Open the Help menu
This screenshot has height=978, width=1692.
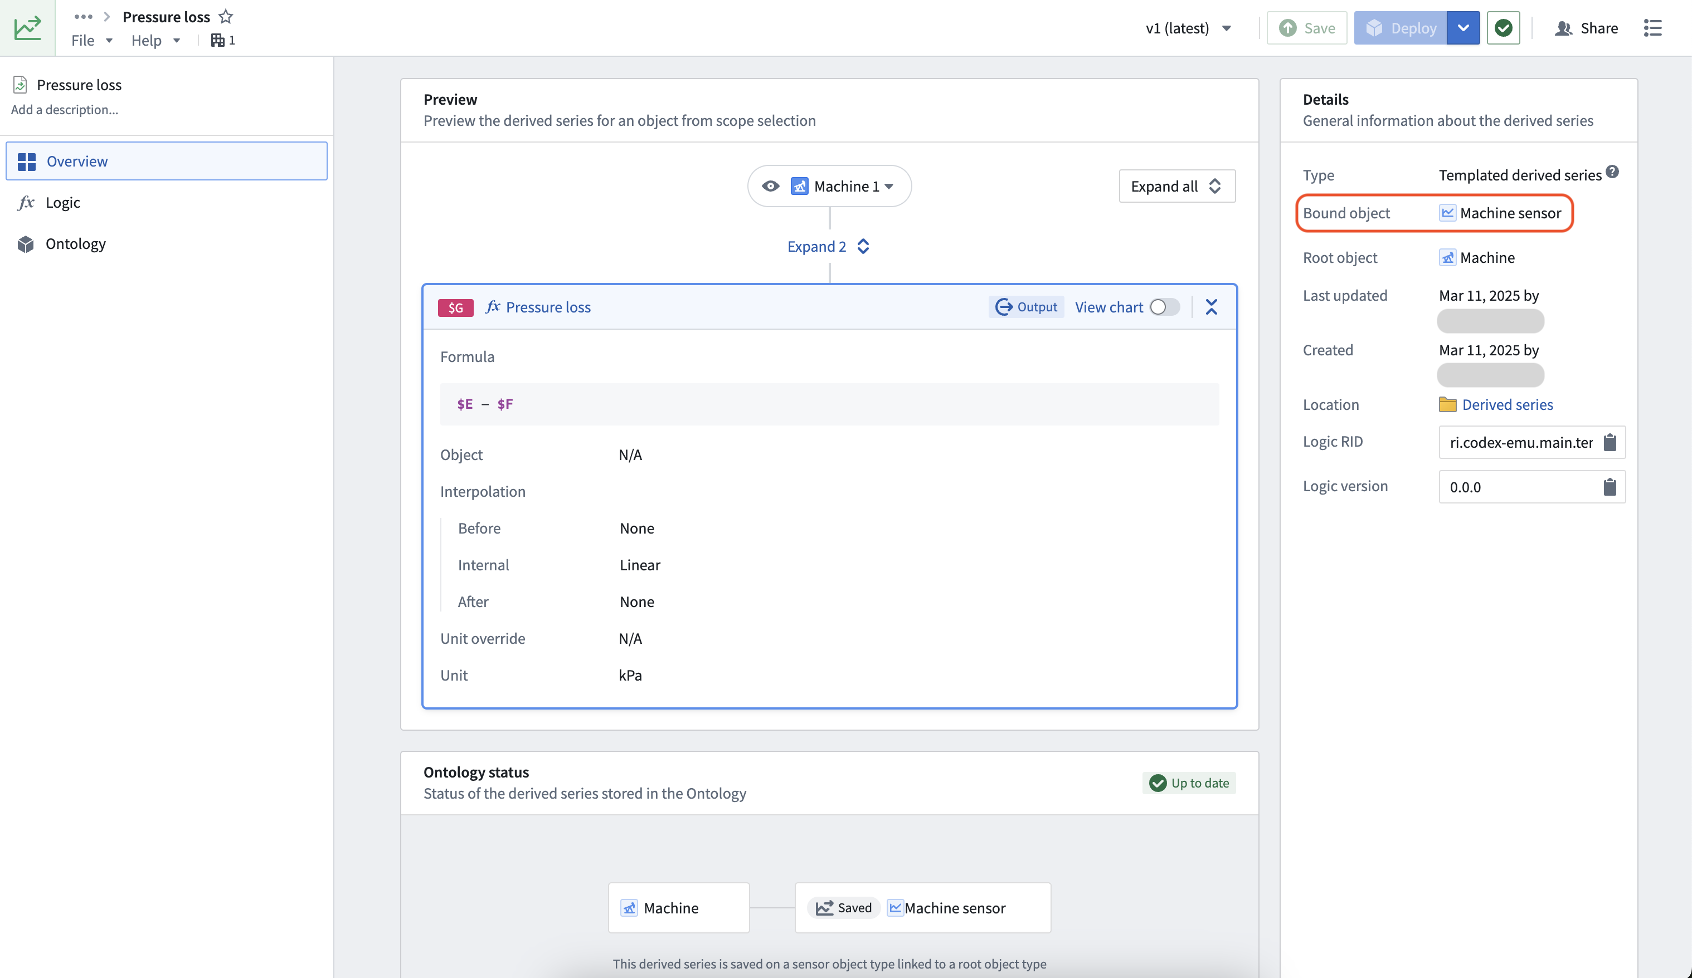tap(155, 40)
